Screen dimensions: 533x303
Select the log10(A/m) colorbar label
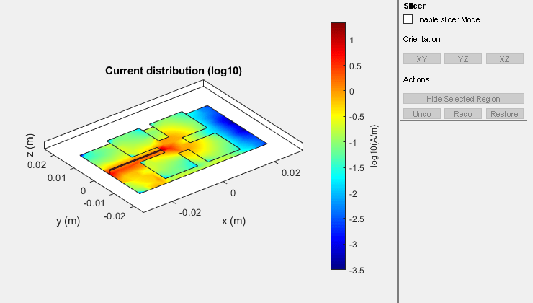pos(374,146)
